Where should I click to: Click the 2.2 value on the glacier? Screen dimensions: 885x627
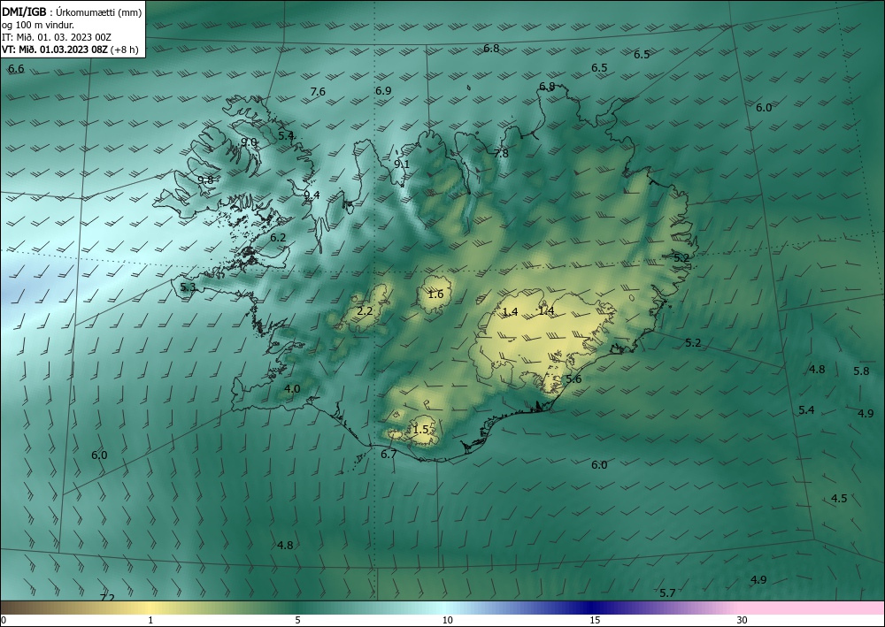click(x=366, y=310)
